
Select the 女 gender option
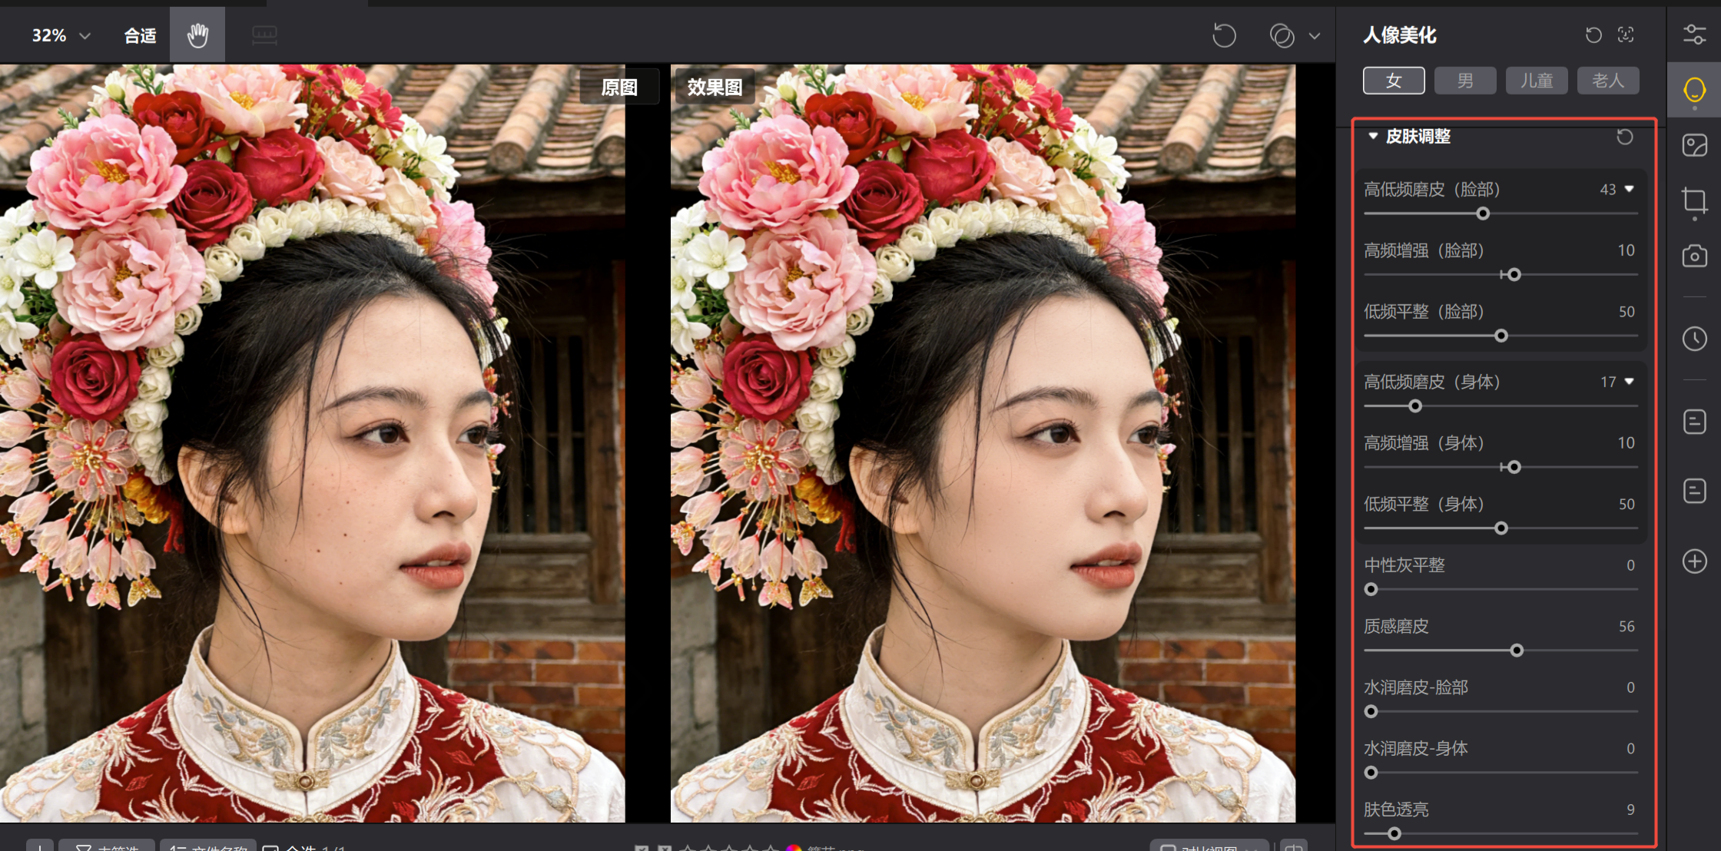point(1394,81)
